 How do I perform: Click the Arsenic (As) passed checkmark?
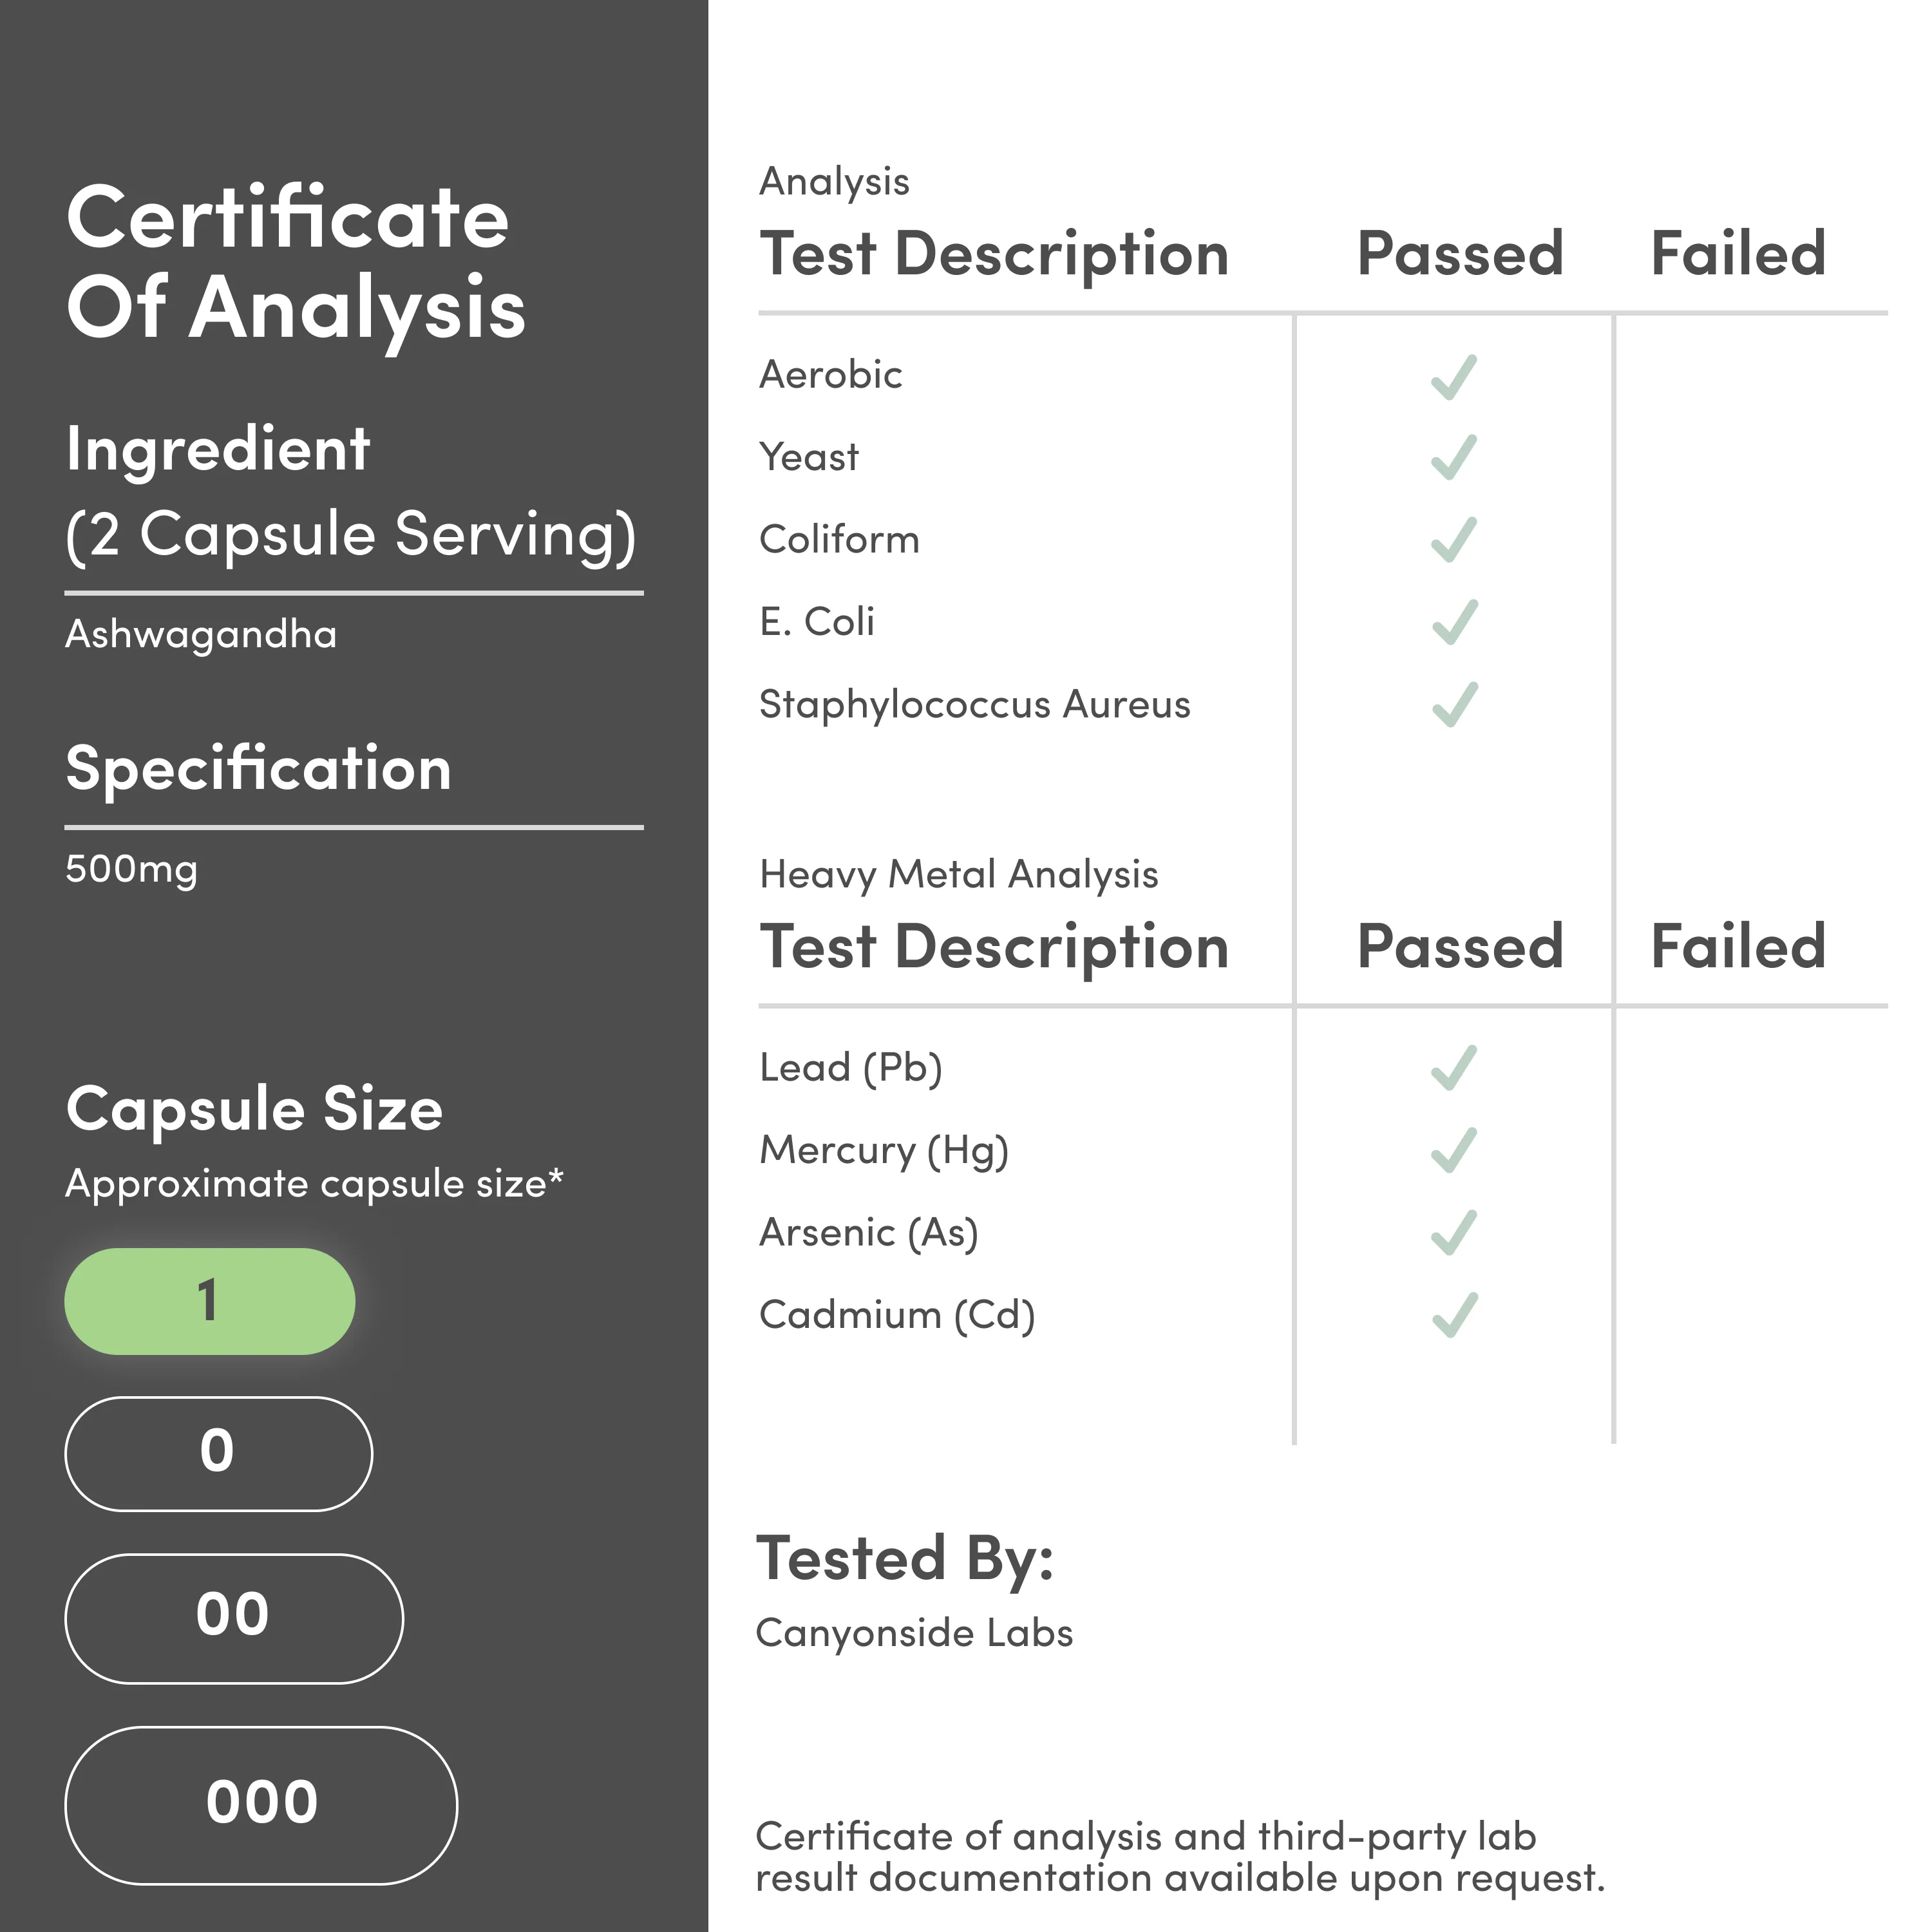(1453, 1232)
